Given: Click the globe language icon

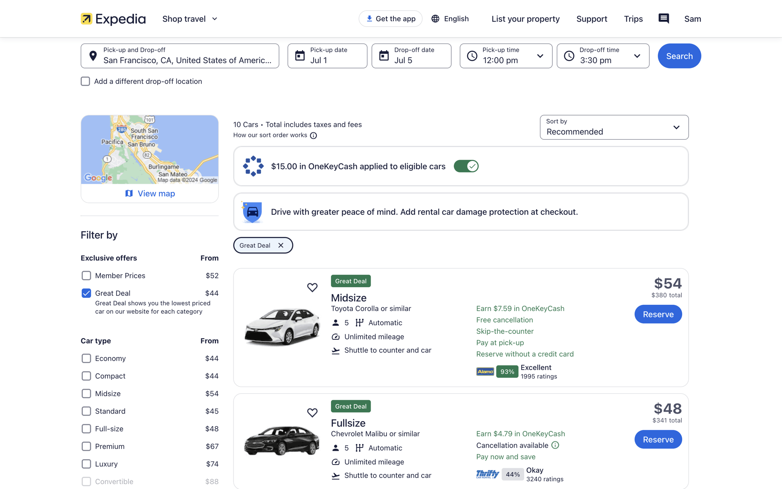Looking at the screenshot, I should [x=435, y=19].
